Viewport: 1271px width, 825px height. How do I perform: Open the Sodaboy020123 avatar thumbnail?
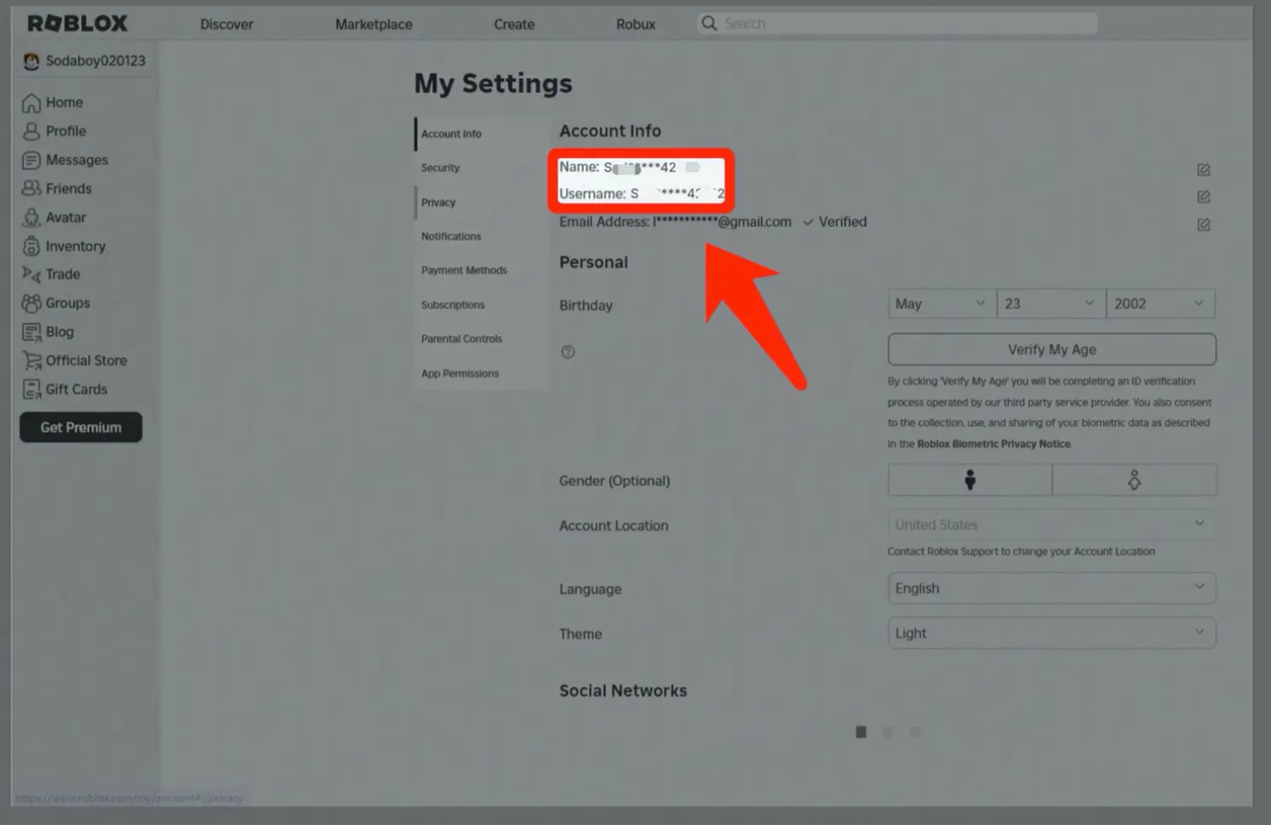click(31, 61)
